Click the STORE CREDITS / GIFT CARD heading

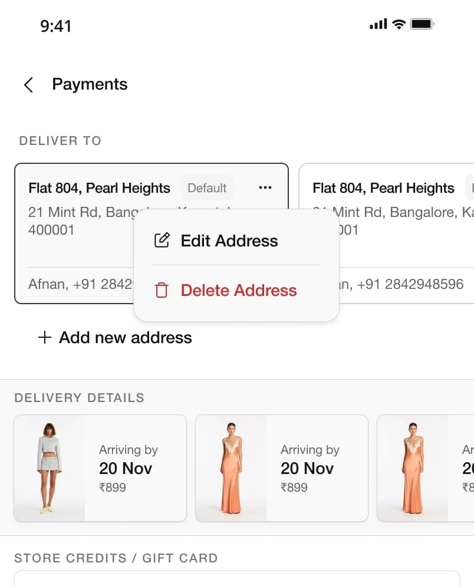click(x=116, y=558)
